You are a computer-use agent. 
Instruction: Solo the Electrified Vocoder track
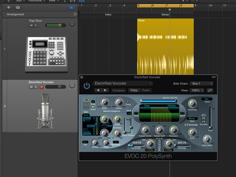point(36,87)
